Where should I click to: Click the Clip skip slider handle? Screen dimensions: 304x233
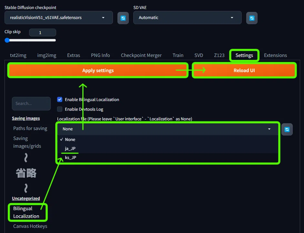pos(7,40)
